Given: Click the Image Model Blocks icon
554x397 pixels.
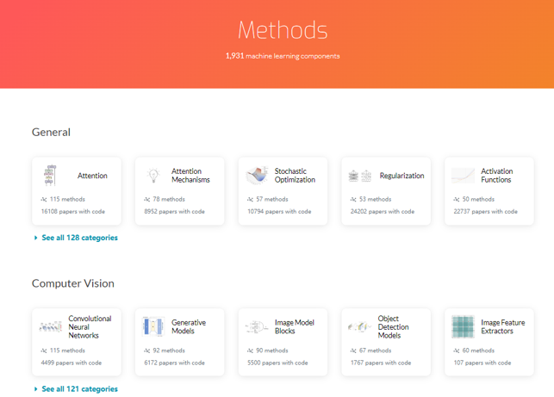Looking at the screenshot, I should click(x=257, y=327).
